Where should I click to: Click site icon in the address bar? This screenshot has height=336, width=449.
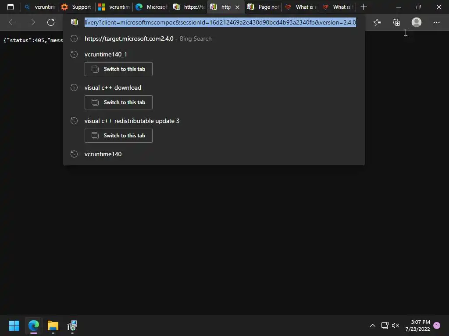point(75,22)
